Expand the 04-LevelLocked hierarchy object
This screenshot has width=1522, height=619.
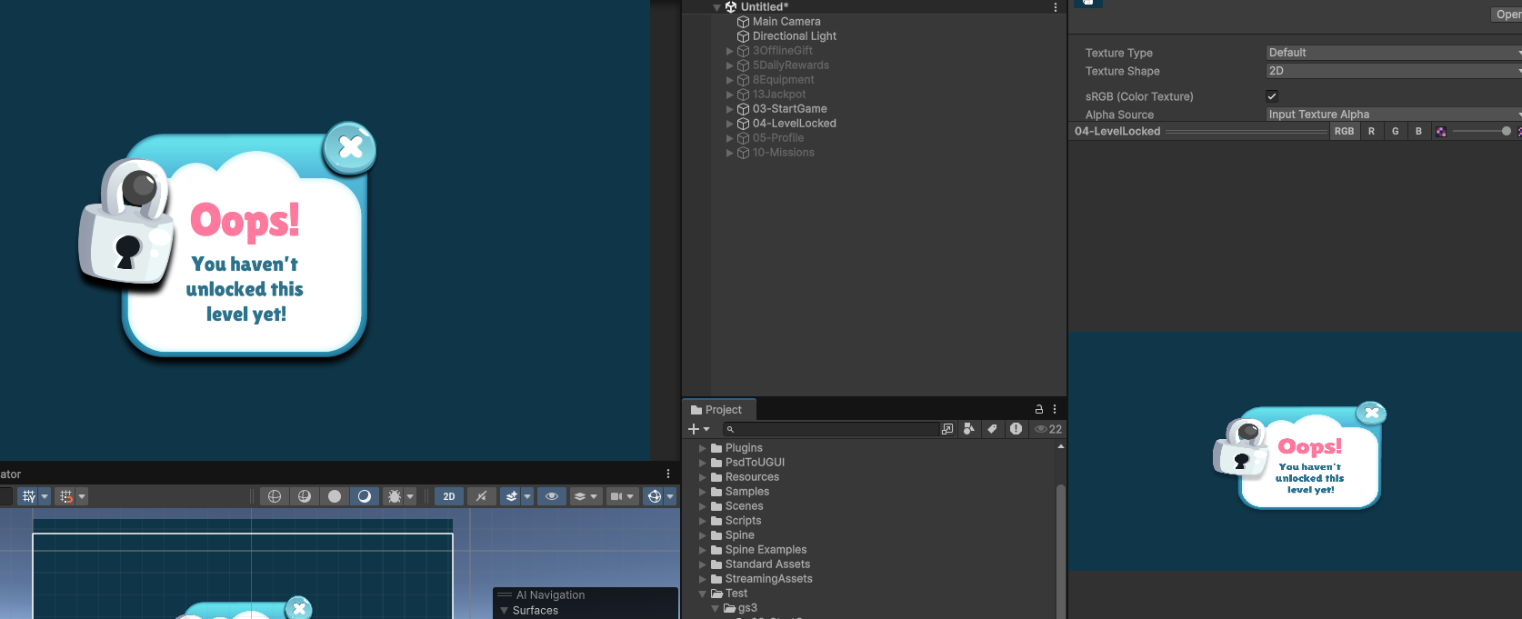point(729,124)
